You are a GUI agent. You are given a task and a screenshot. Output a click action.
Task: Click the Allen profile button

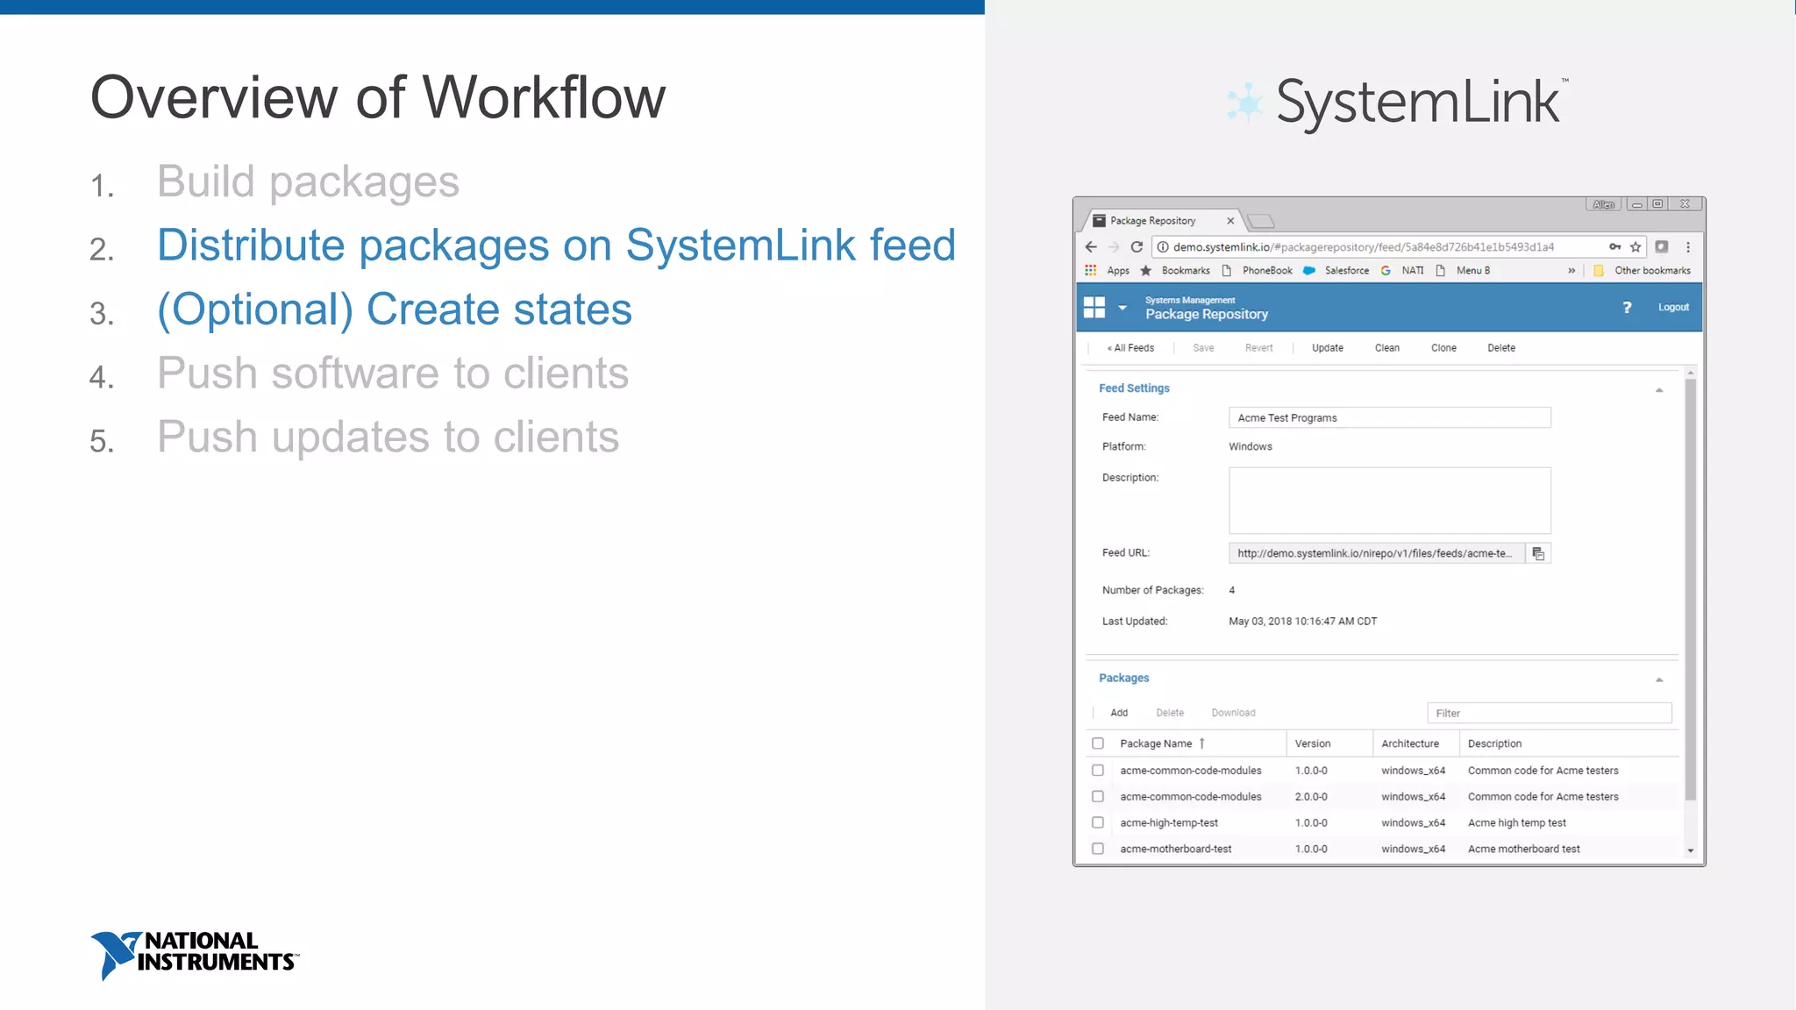point(1603,203)
